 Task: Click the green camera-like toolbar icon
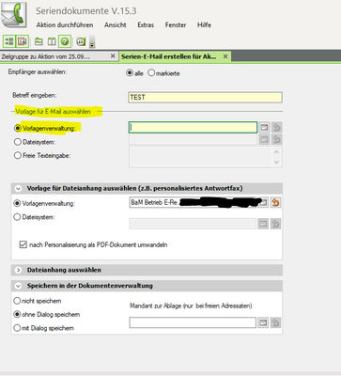coord(81,41)
